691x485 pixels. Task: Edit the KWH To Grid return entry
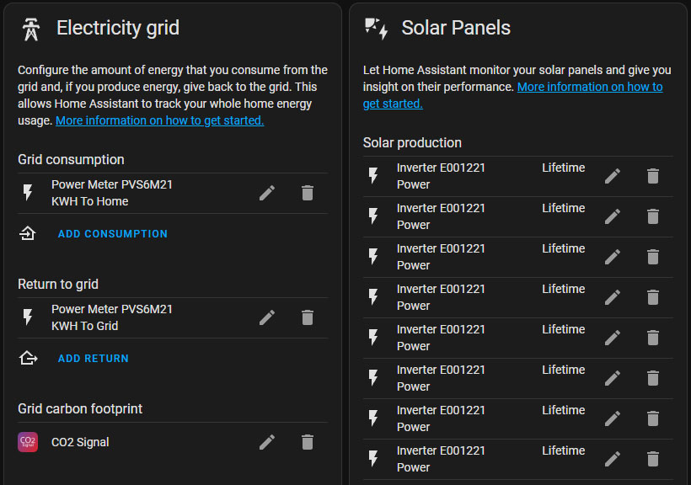(267, 317)
